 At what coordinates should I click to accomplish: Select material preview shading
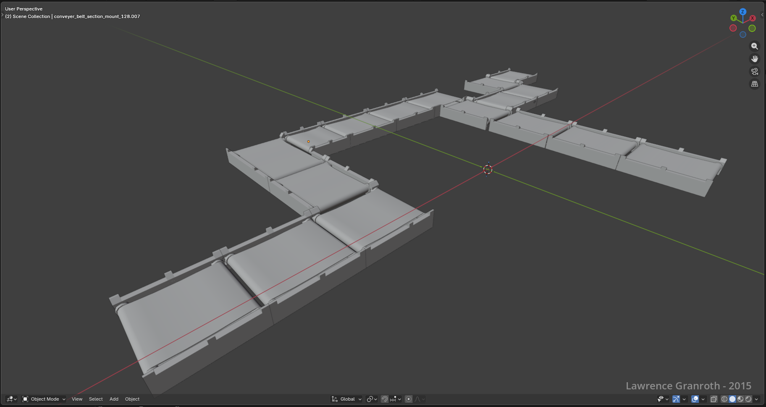click(740, 399)
